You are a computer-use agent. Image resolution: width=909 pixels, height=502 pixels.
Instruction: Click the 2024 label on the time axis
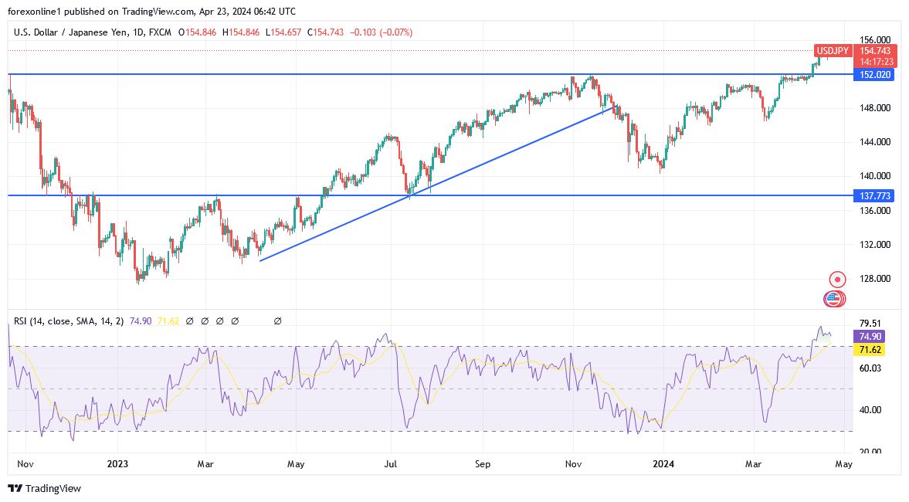(665, 464)
